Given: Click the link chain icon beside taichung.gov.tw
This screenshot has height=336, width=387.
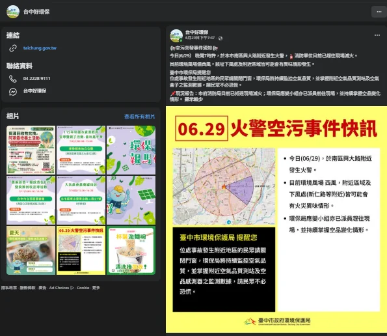Looking at the screenshot, I should click(x=13, y=48).
